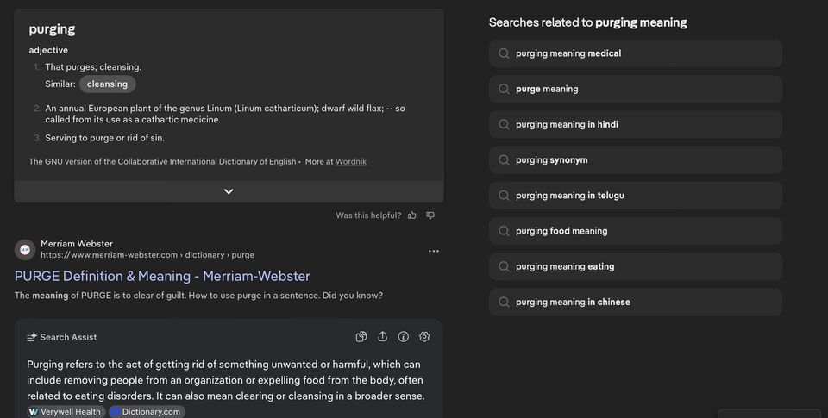Viewport: 828px width, 418px height.
Task: Click the 'Search Assist' label
Action: coord(68,337)
